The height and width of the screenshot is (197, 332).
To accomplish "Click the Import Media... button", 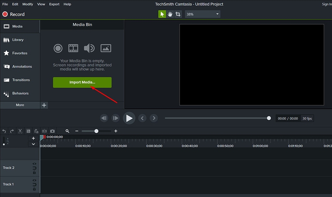I will tap(82, 82).
